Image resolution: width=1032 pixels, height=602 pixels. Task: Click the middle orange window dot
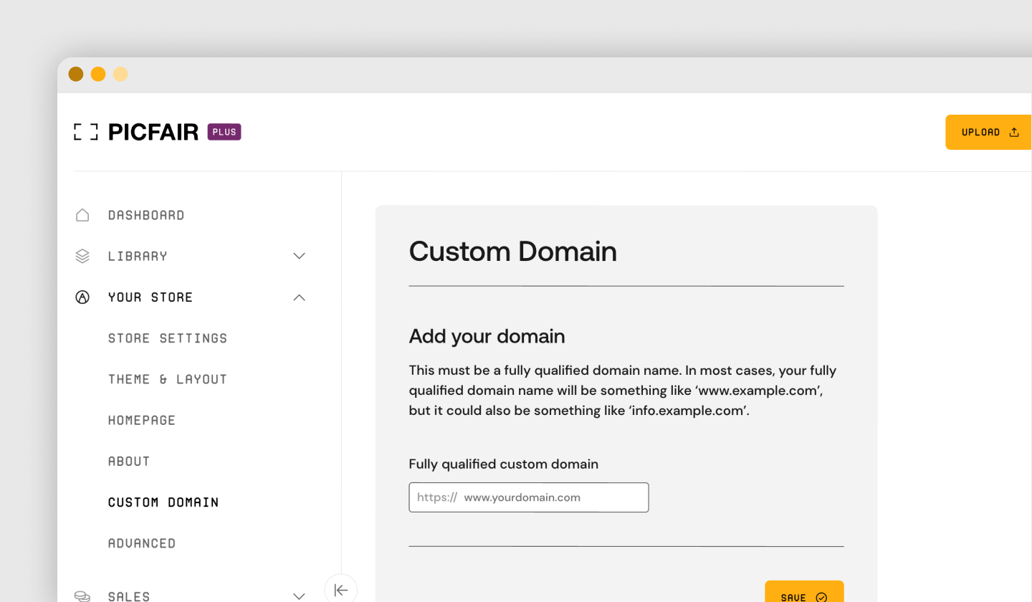[x=98, y=74]
